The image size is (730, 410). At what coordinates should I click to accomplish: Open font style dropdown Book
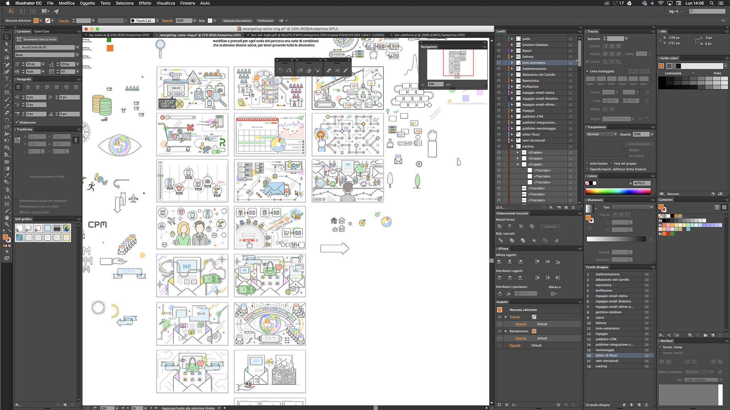tap(77, 55)
